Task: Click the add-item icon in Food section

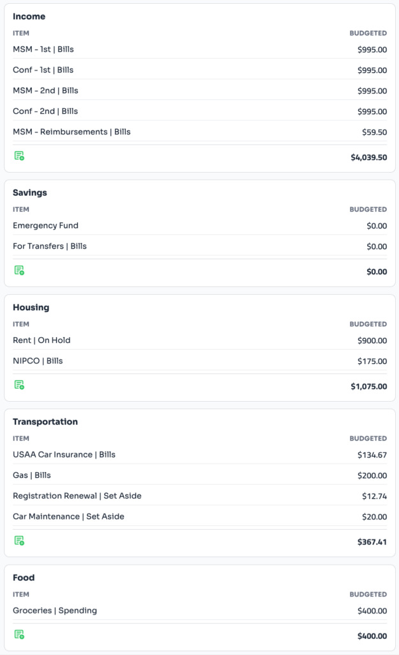Action: pyautogui.click(x=19, y=635)
